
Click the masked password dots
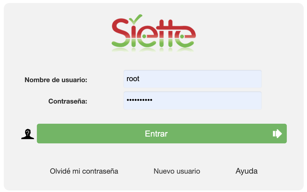point(139,100)
